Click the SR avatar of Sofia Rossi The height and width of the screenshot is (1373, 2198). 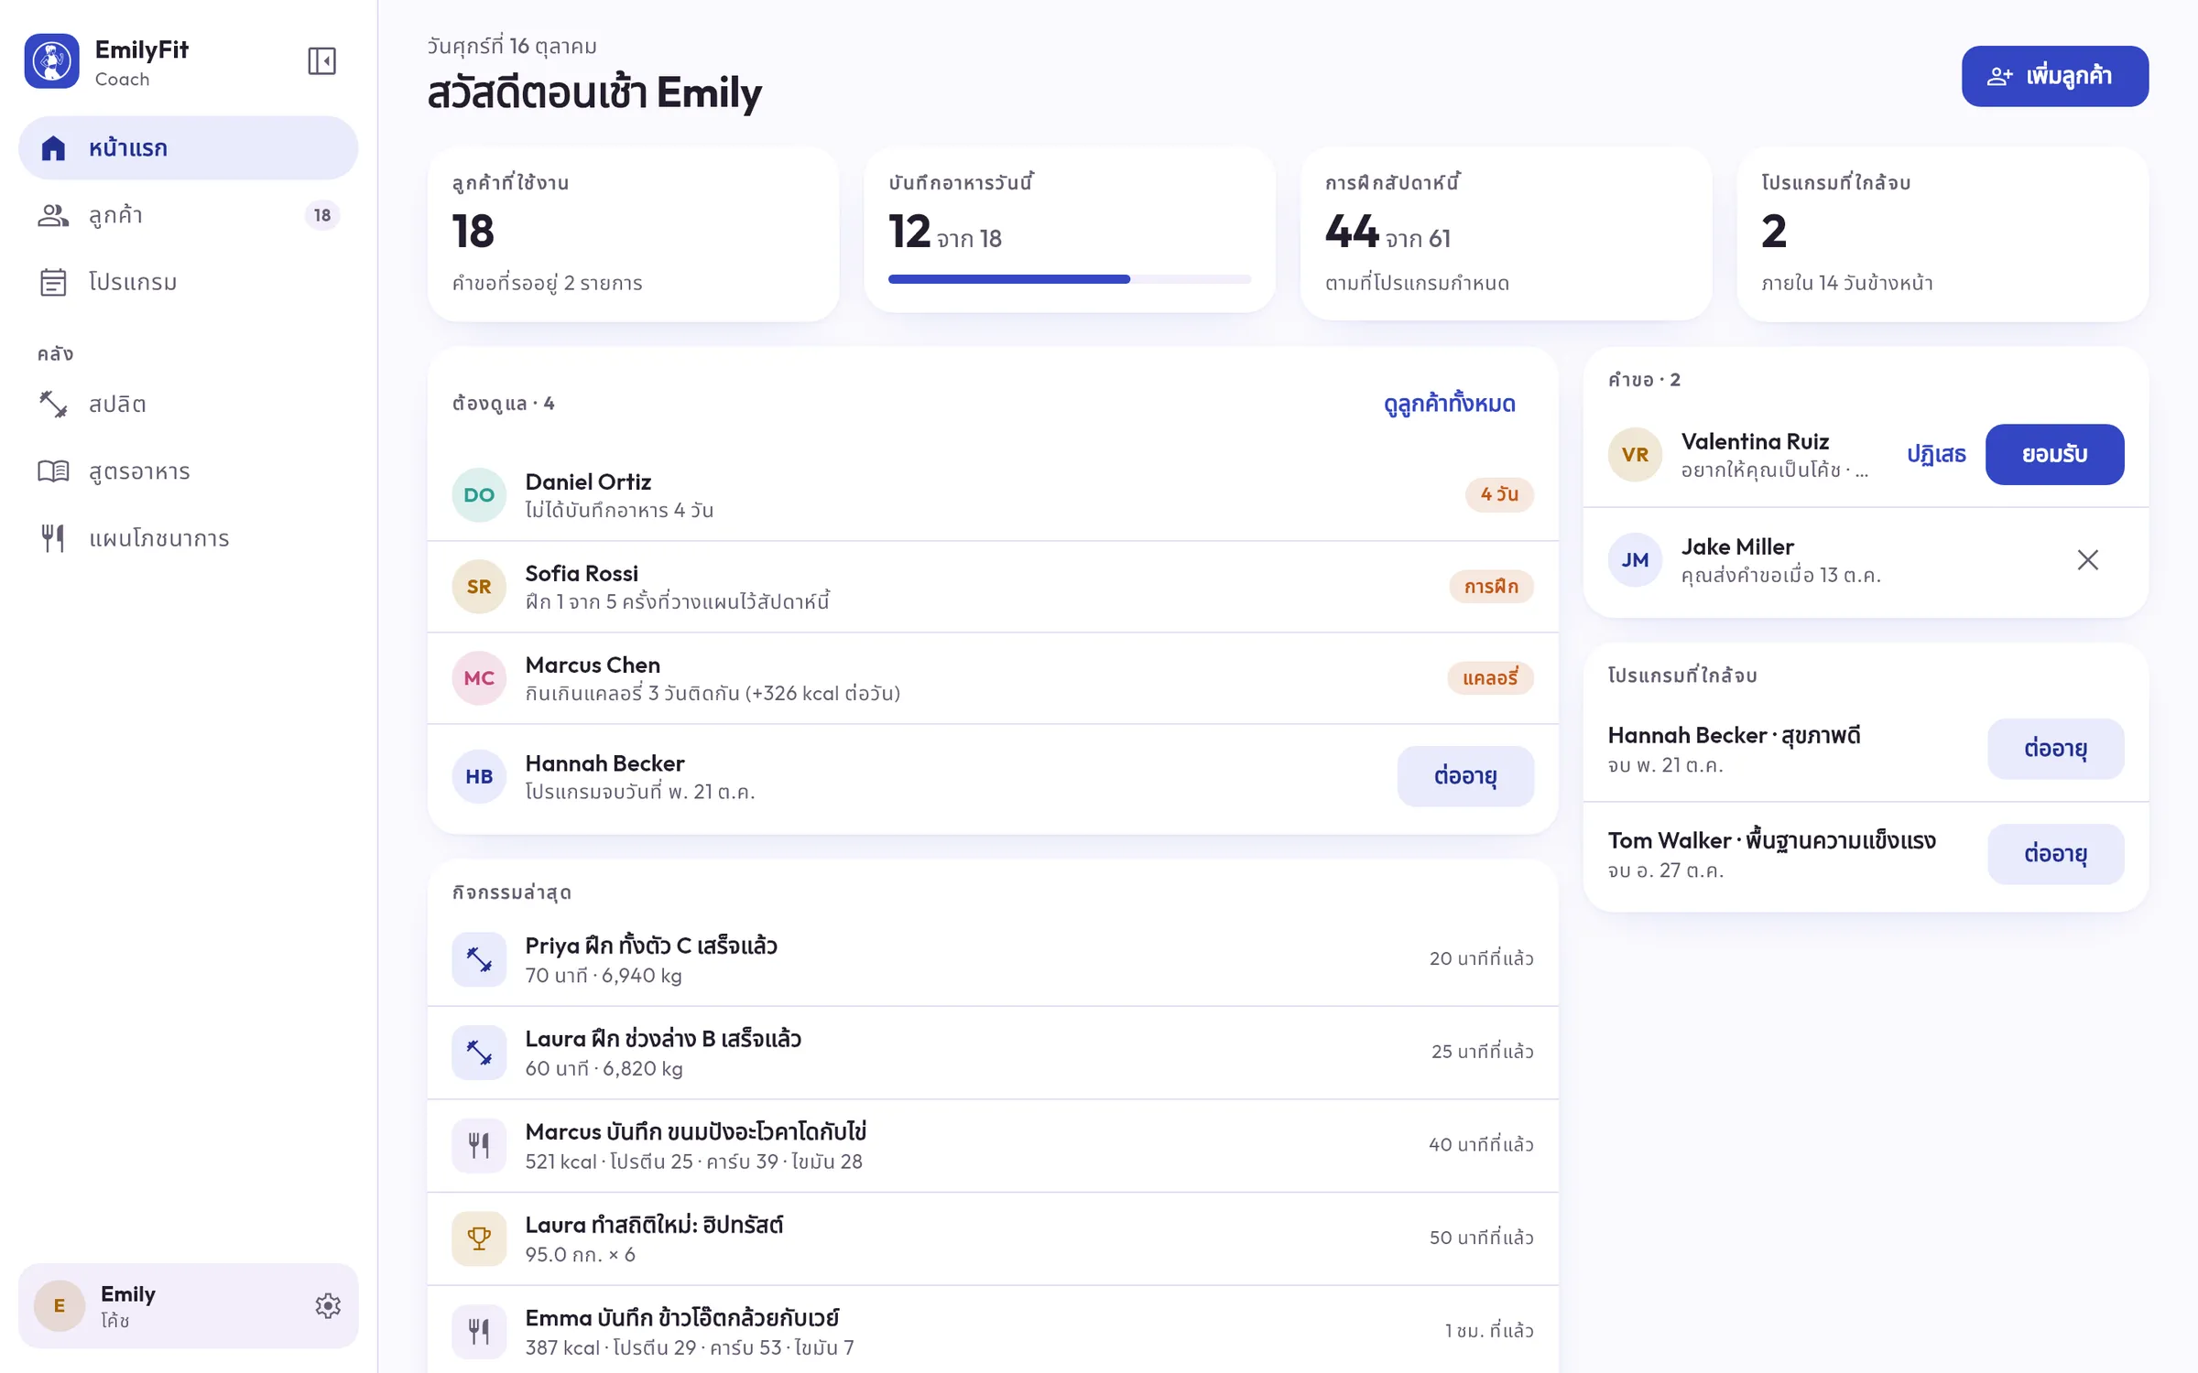click(479, 586)
